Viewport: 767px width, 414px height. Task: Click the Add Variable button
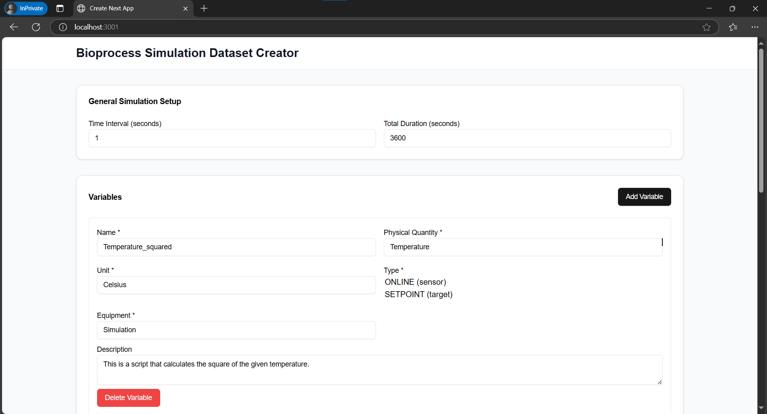(644, 197)
